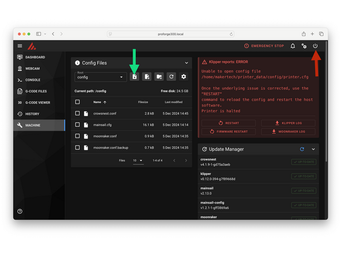Open the help question mark icon
Screen dimensions: 341x256
(x=20, y=211)
